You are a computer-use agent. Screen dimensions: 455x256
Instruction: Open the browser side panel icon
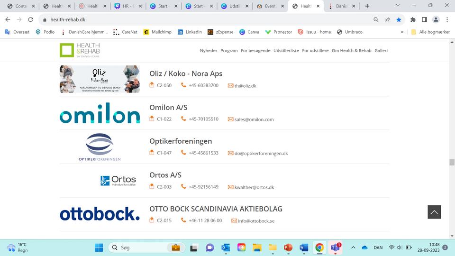click(x=424, y=19)
